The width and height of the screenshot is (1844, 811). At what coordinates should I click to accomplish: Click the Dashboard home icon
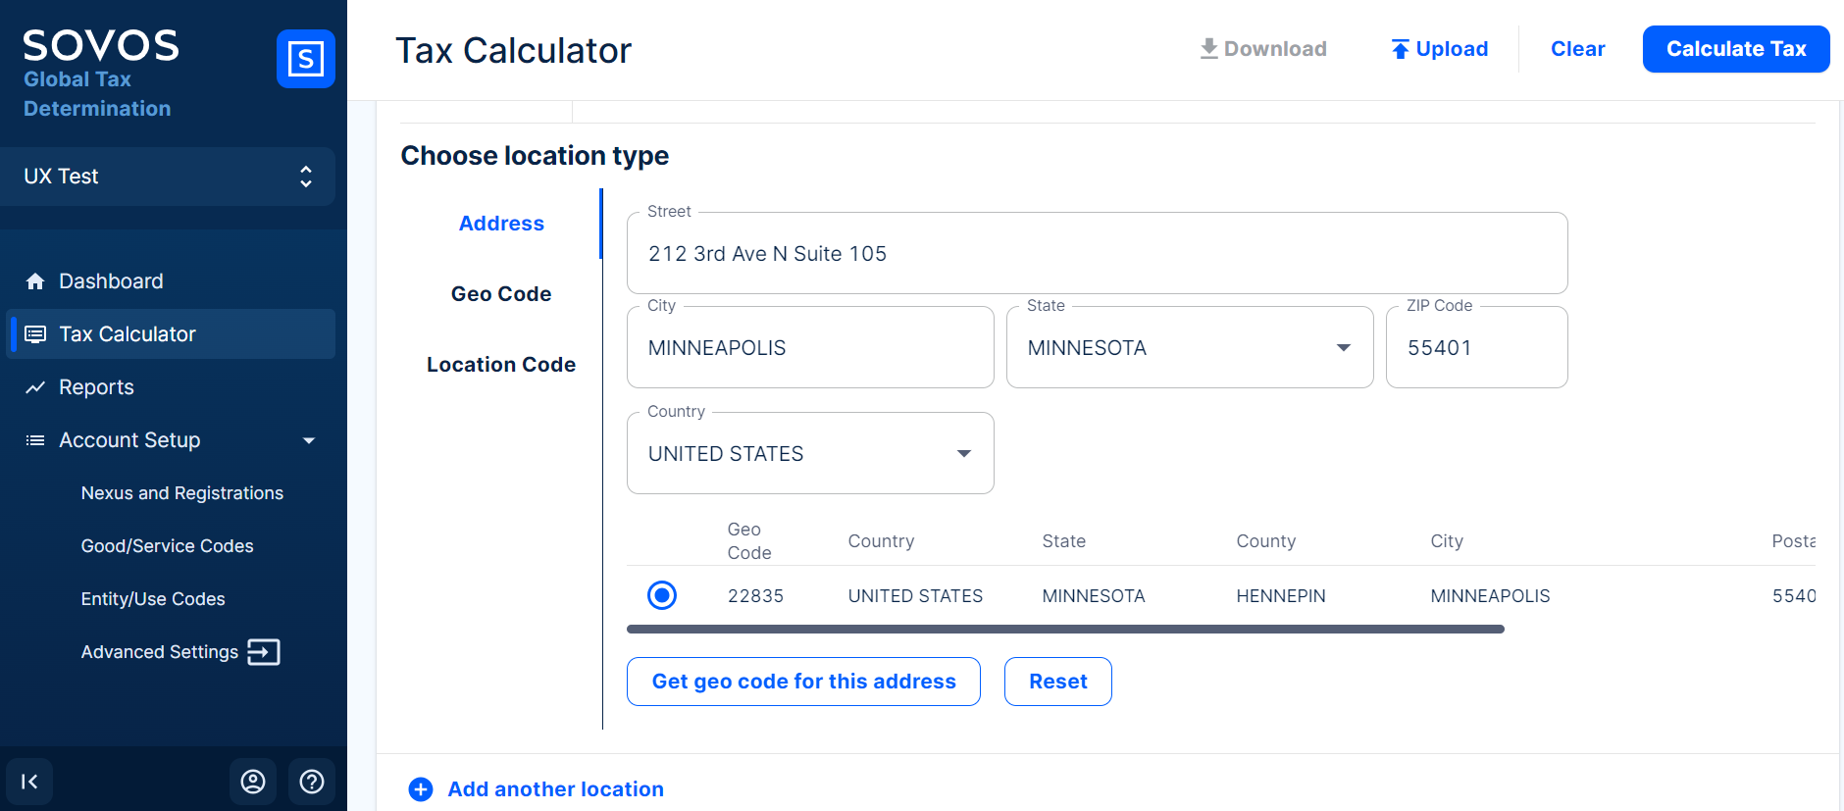[35, 281]
